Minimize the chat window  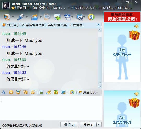tap(120, 3)
